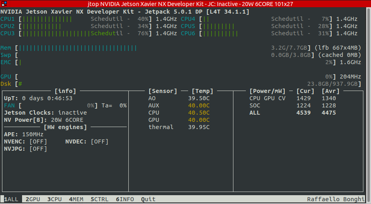Click the Dsk label
This screenshot has width=371, height=204.
6,84
